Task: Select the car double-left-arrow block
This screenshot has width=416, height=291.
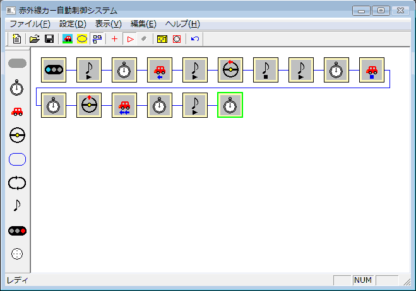Action: 124,105
